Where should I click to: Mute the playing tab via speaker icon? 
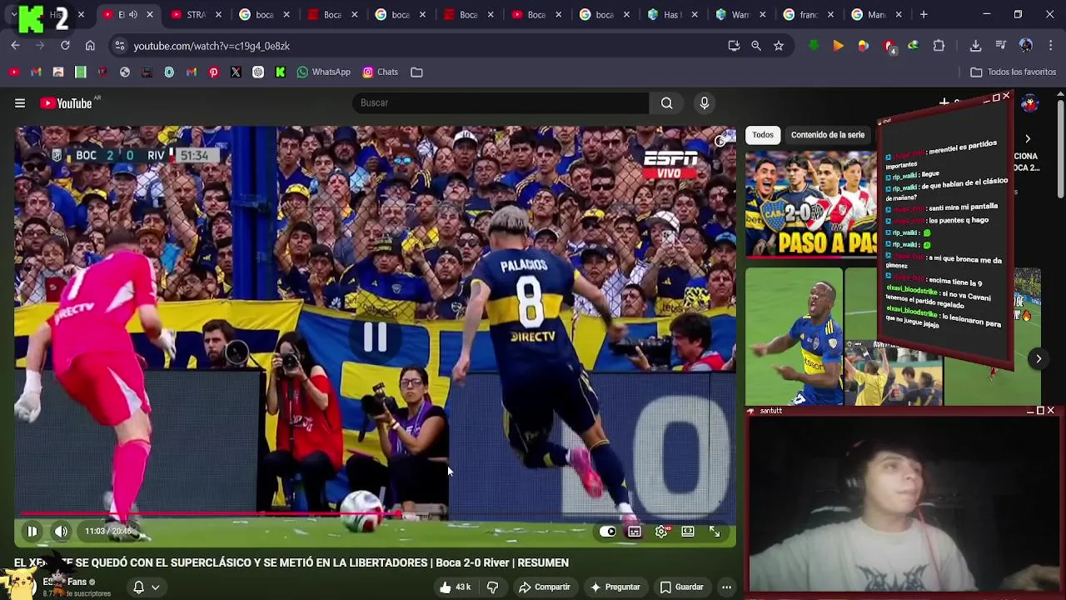tap(132, 14)
